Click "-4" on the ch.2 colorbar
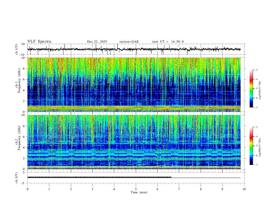The width and height of the screenshot is (275, 212). tap(256, 136)
